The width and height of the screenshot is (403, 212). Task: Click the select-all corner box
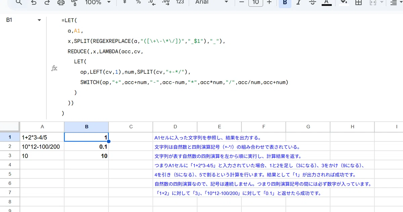pyautogui.click(x=10, y=126)
